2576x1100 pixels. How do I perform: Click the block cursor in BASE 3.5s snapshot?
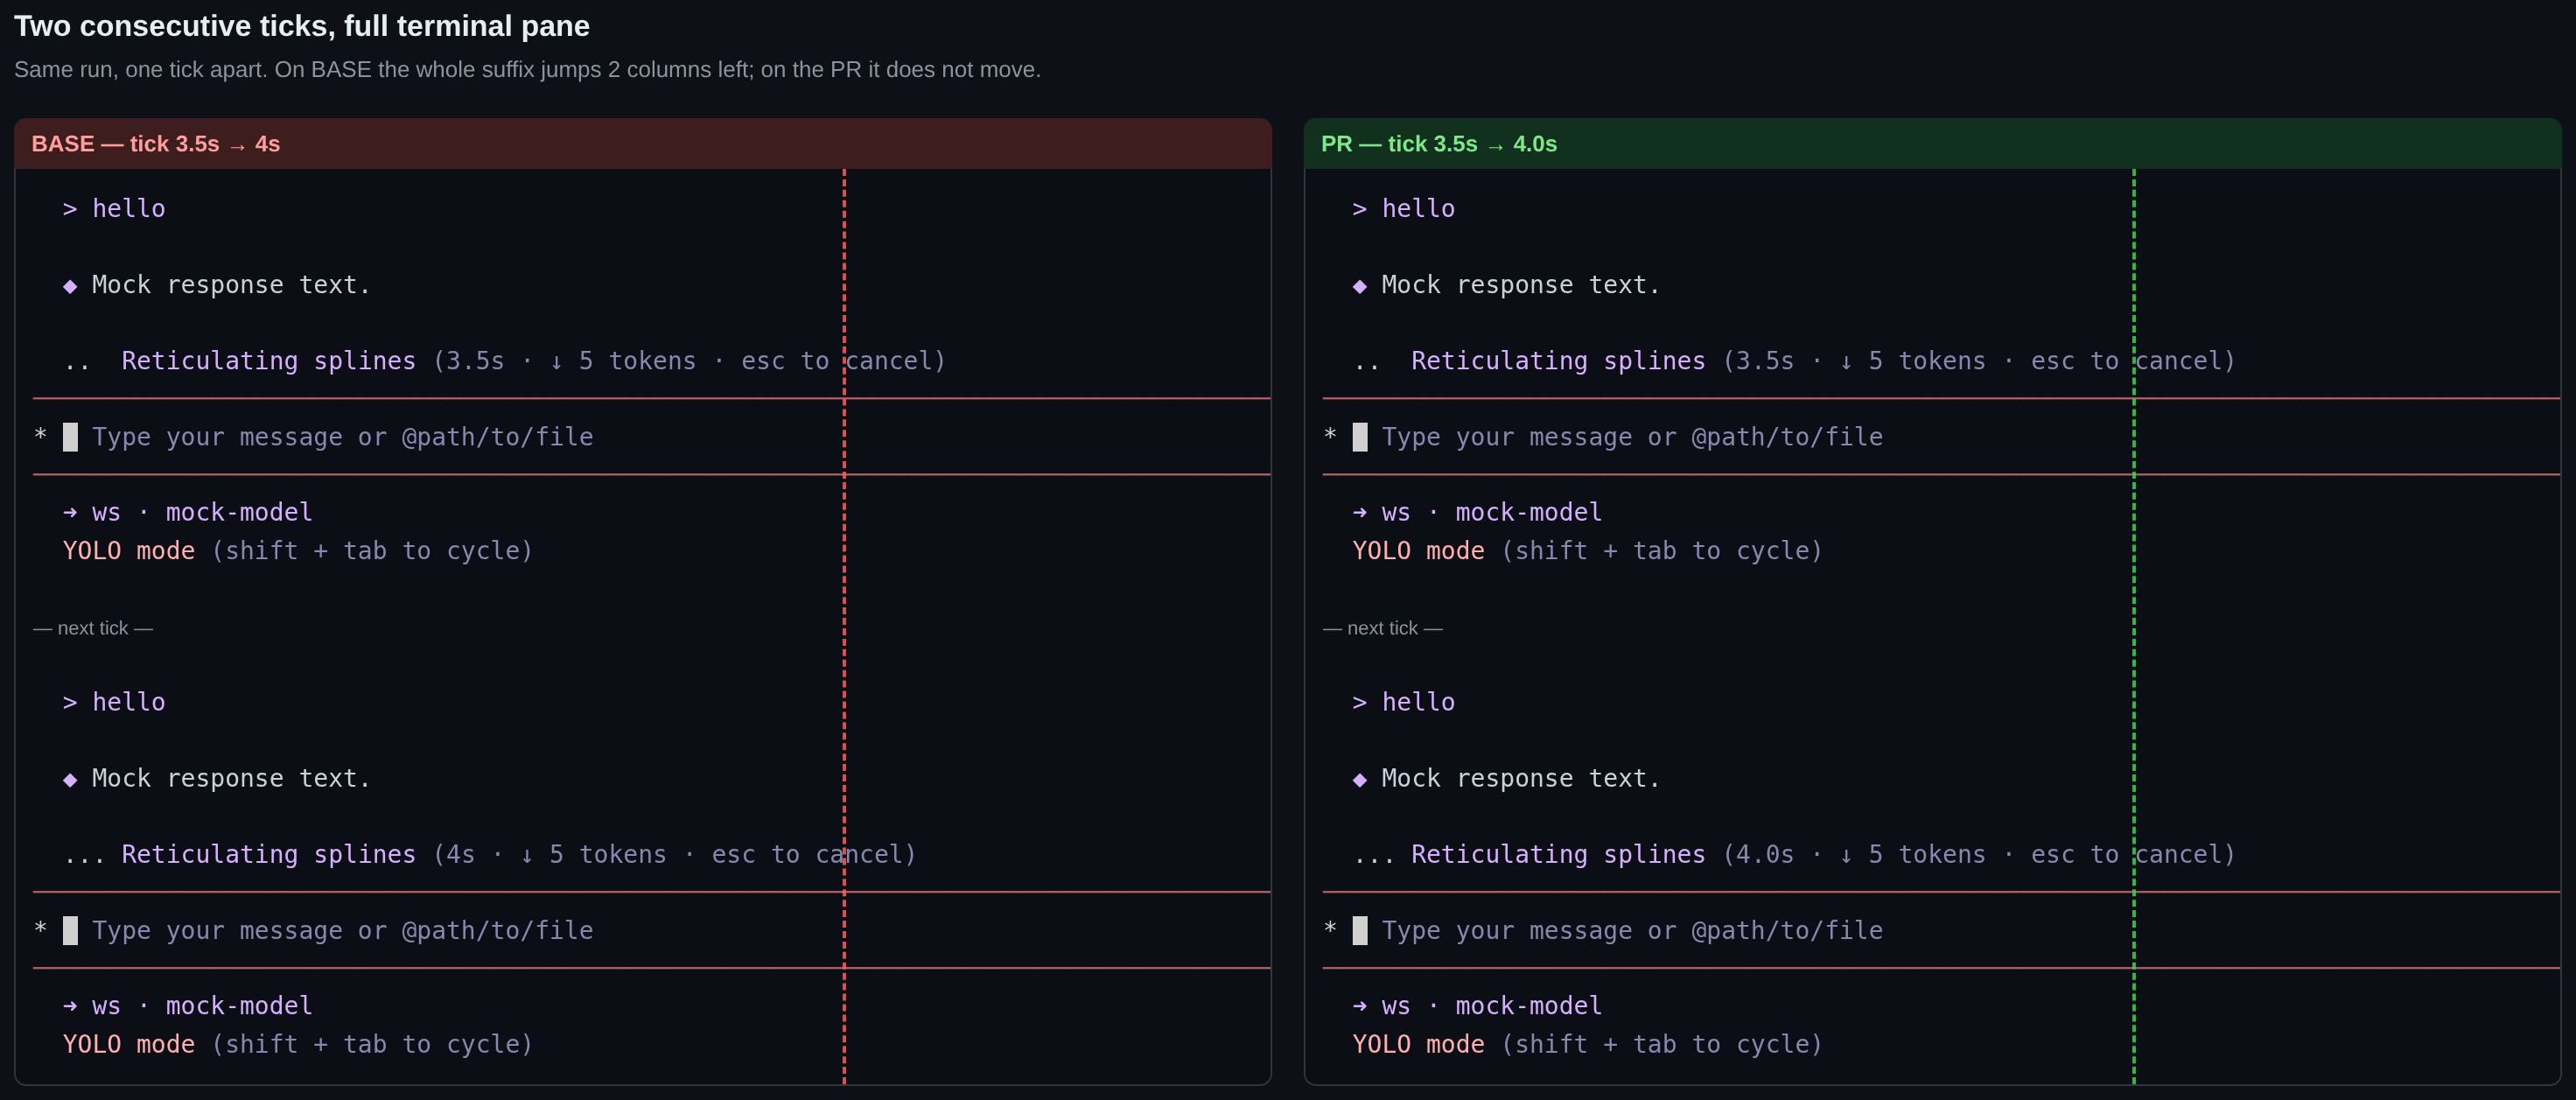tap(70, 437)
